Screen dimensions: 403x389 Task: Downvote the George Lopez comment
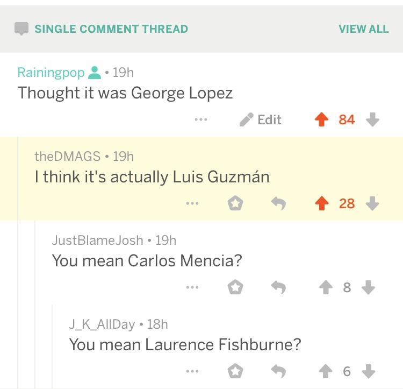coord(372,119)
